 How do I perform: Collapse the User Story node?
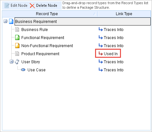coord(11,62)
